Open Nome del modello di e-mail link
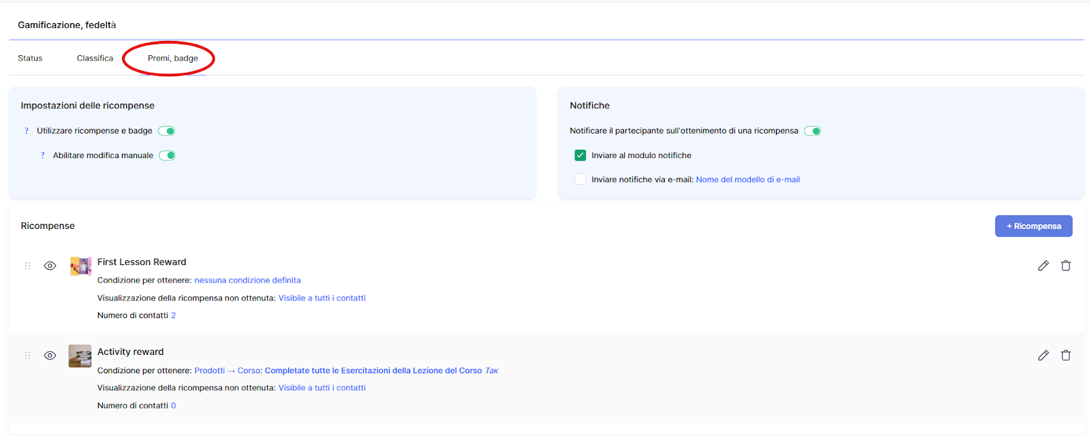This screenshot has width=1090, height=436. (x=747, y=180)
